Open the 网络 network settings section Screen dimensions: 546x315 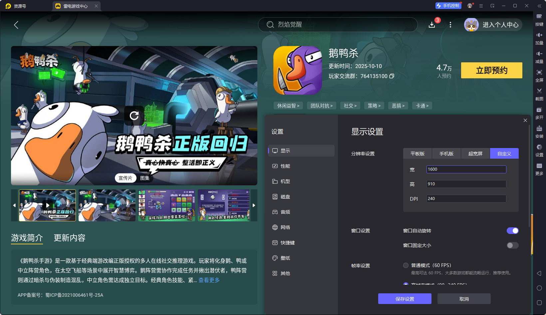tap(285, 227)
